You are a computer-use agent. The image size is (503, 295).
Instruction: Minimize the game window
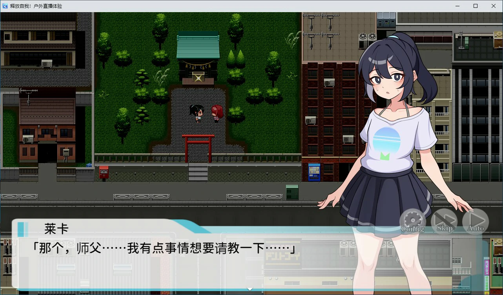click(457, 5)
